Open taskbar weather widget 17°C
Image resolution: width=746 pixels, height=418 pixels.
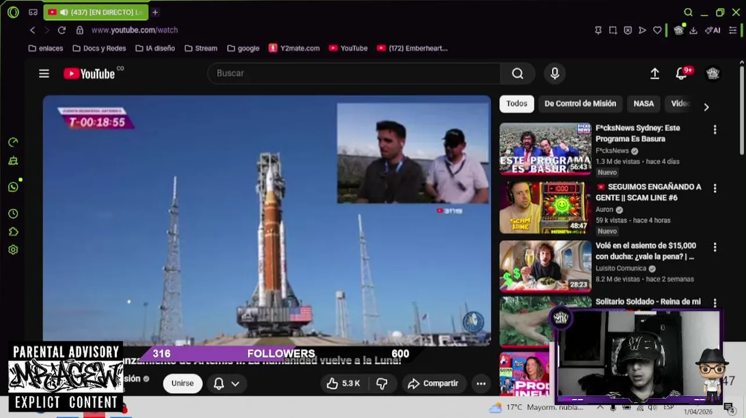536,408
